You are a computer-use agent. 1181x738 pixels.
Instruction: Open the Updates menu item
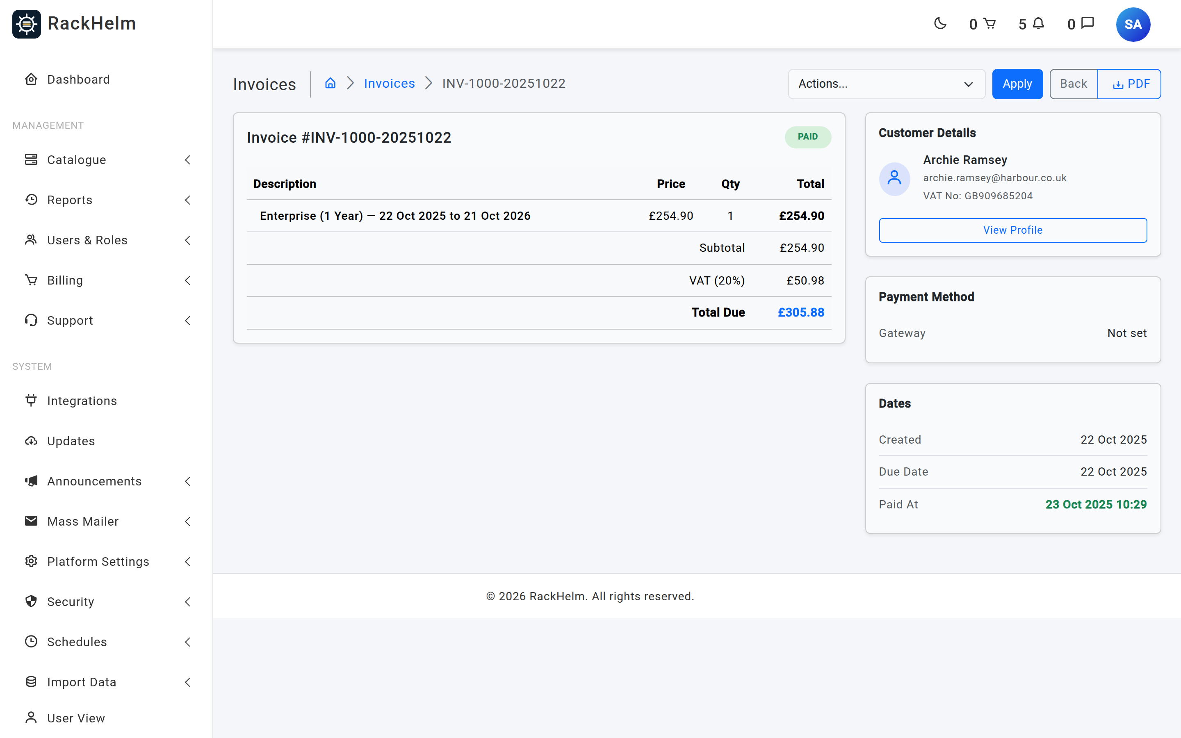(106, 441)
